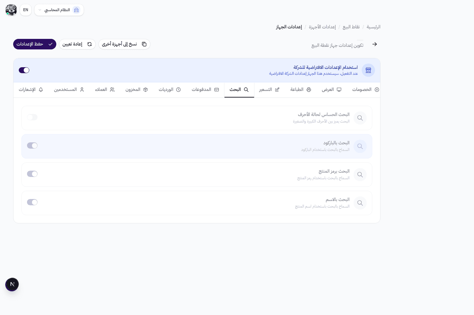This screenshot has width=474, height=315.
Task: Click the printer icon on الطباعة tab
Action: (308, 90)
